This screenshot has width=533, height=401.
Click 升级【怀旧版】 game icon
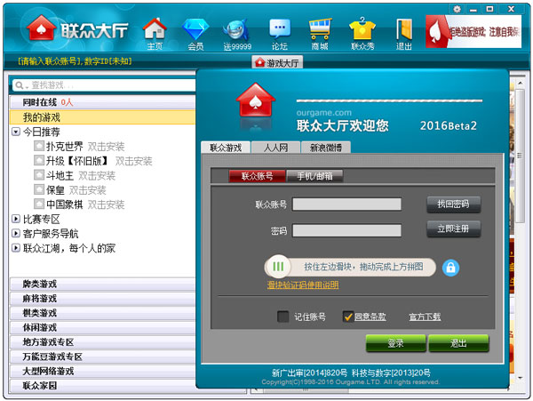39,161
